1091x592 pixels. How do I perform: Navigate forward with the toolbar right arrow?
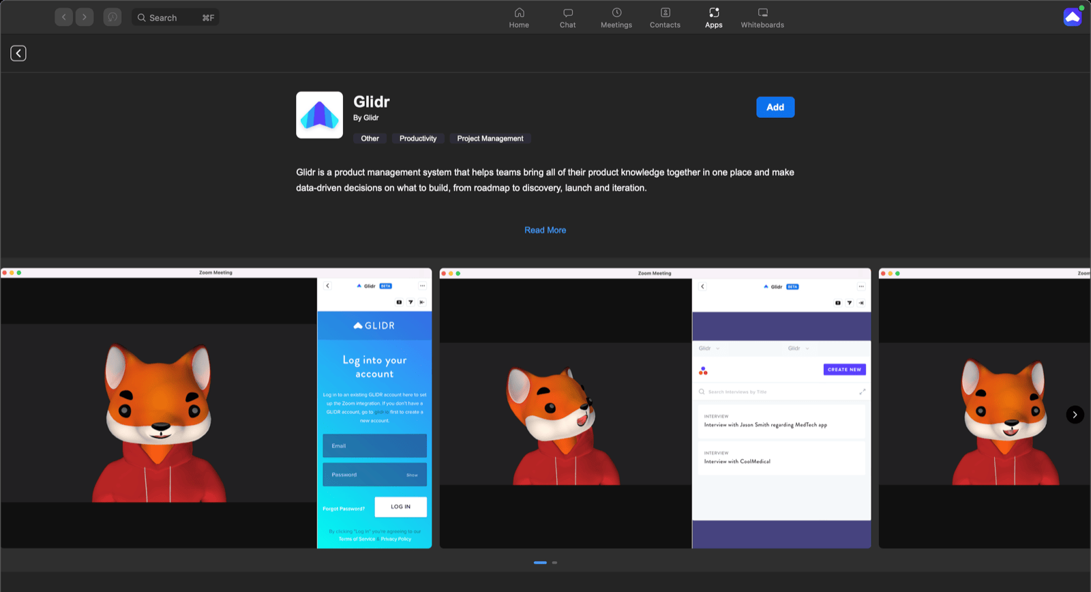tap(85, 17)
